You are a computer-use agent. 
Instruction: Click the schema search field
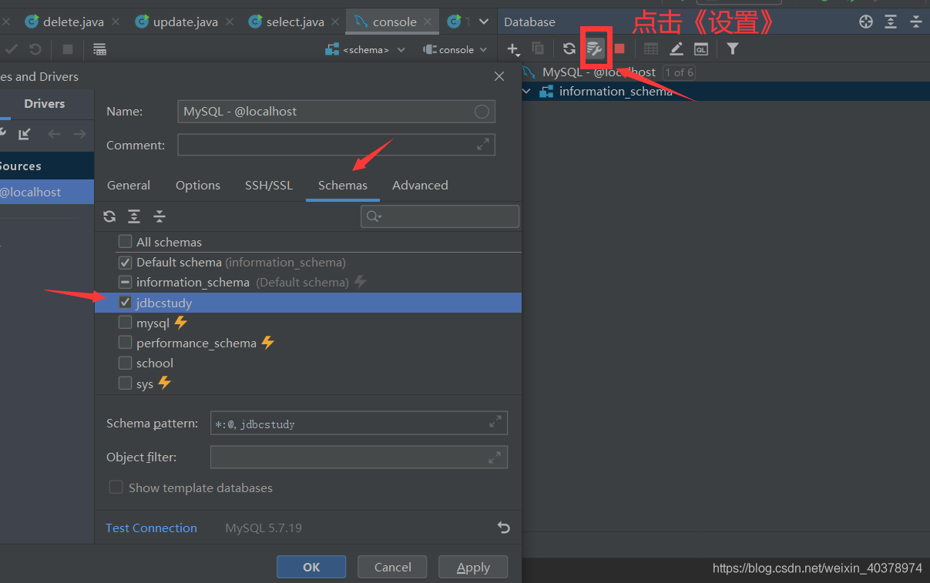(440, 216)
